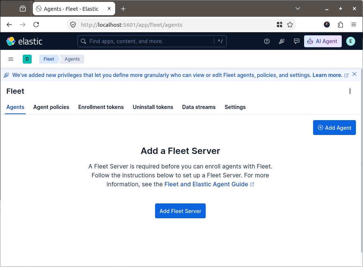
Task: Click the Add a Fleet Server heading
Action: (x=180, y=151)
